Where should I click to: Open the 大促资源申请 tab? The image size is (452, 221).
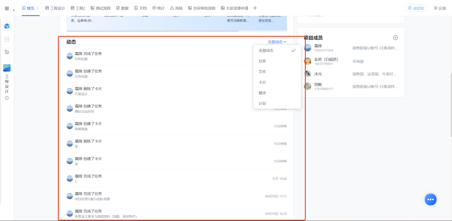click(235, 8)
